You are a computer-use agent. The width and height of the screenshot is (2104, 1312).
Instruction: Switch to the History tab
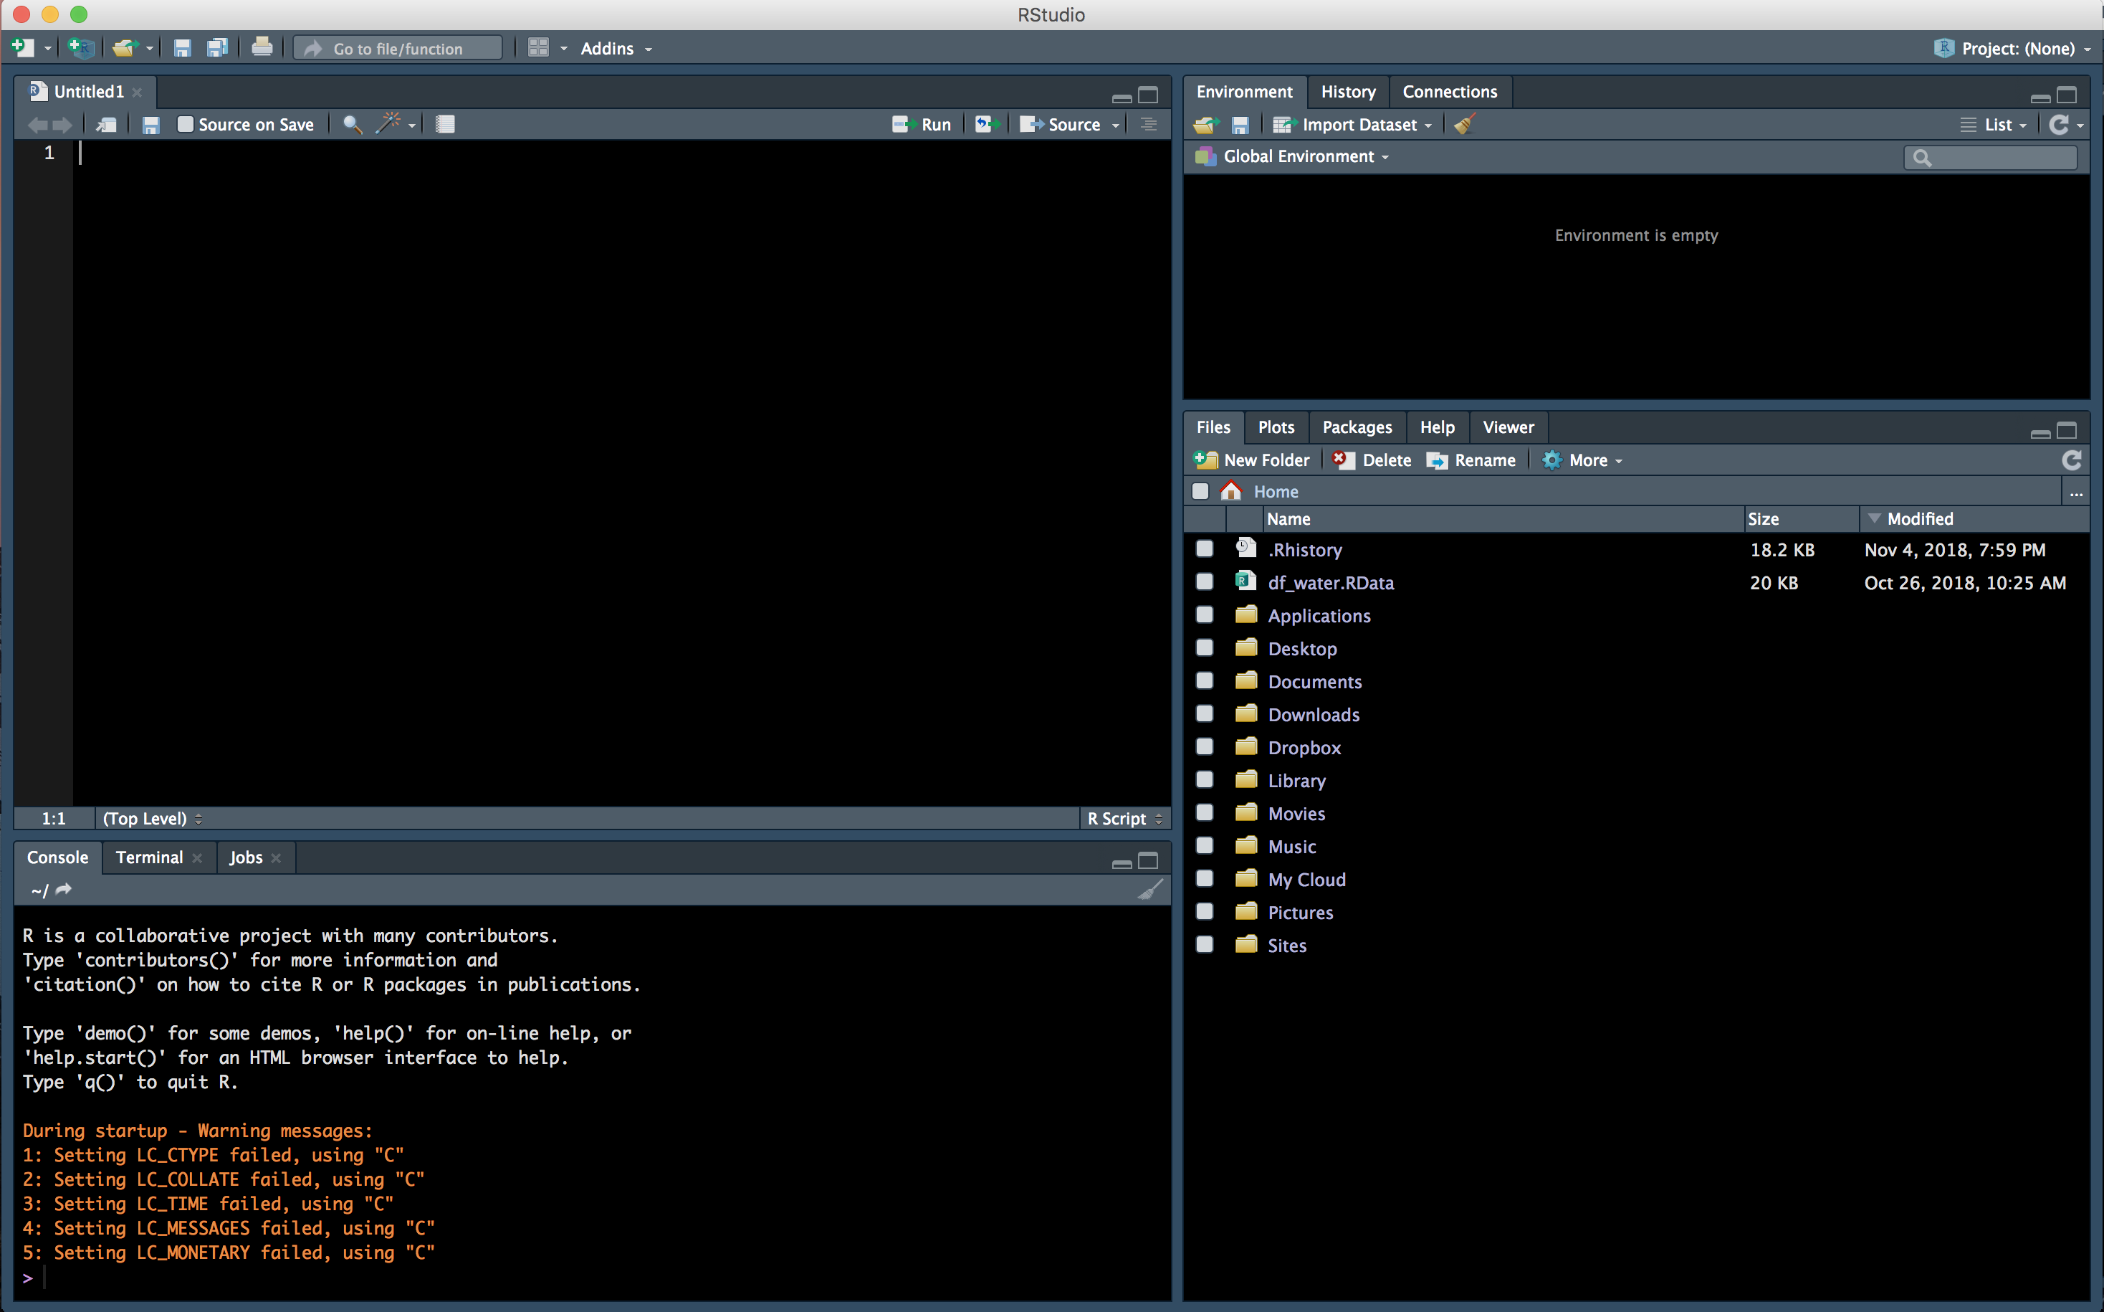[x=1347, y=91]
